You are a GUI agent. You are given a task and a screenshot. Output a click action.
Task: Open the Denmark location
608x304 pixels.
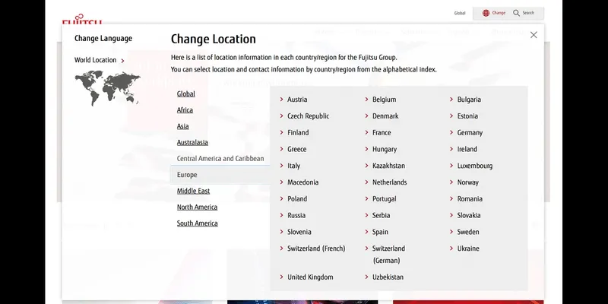pos(385,116)
